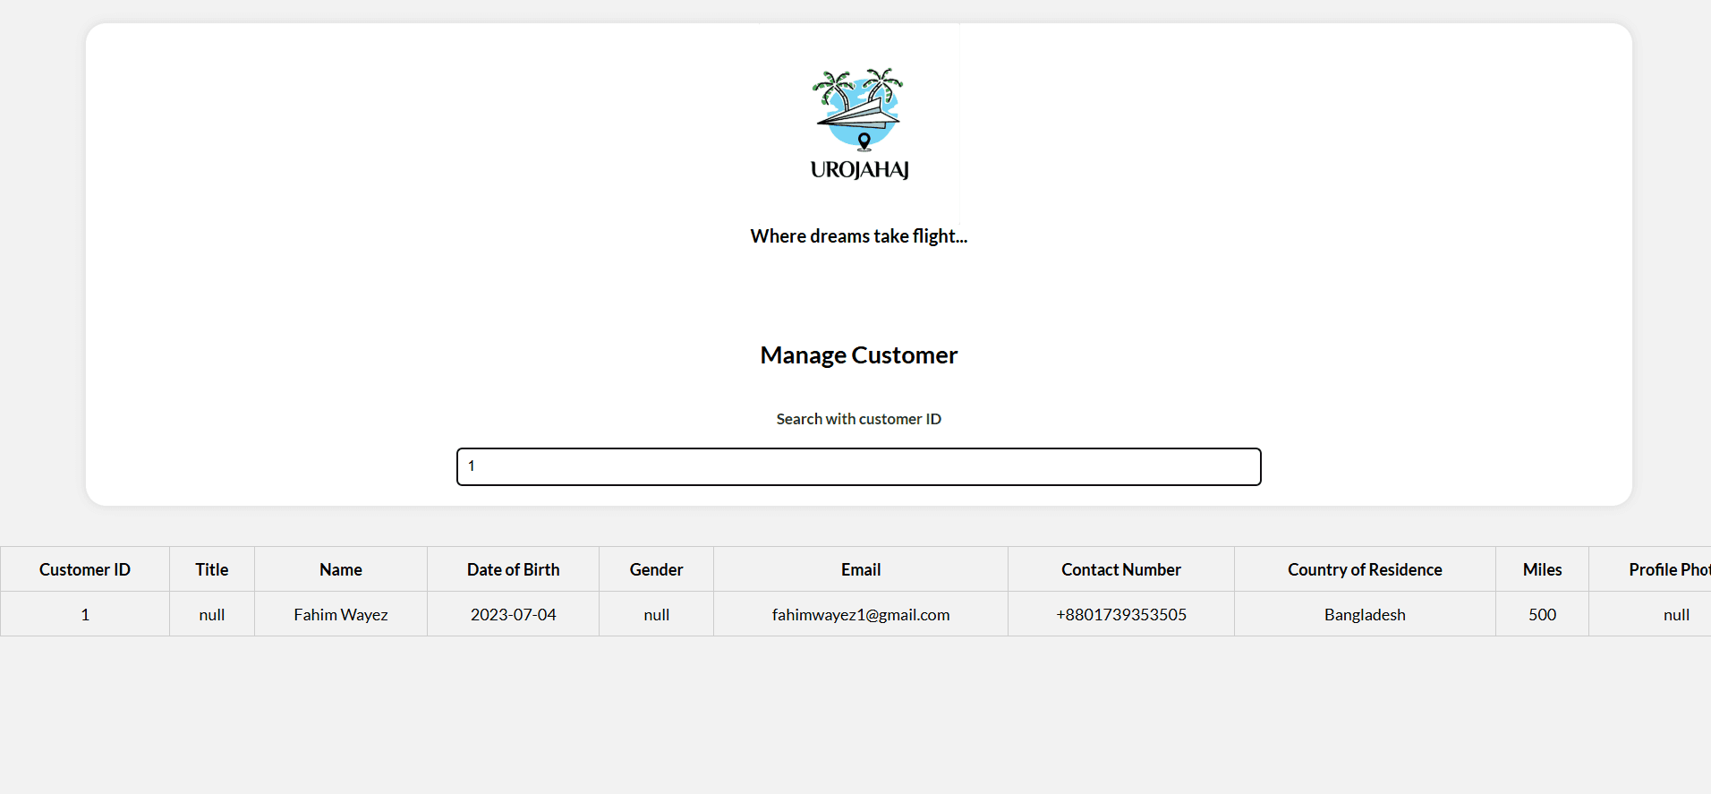
Task: Click the Manage Customer heading
Action: coord(858,355)
